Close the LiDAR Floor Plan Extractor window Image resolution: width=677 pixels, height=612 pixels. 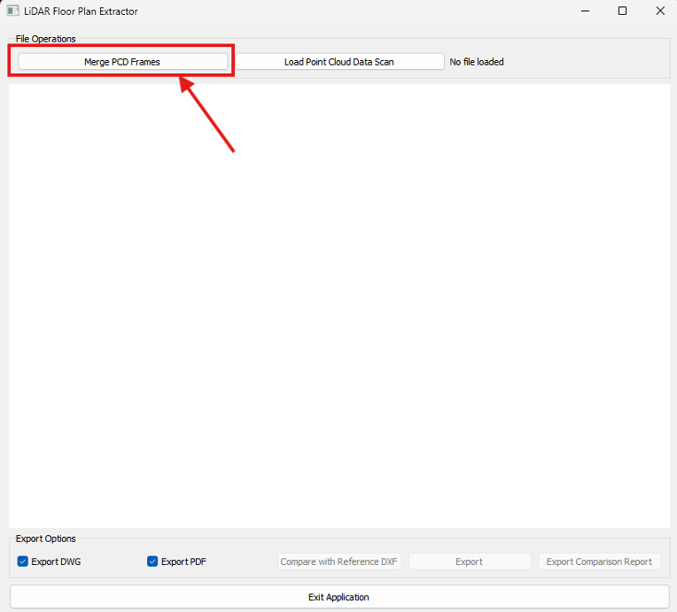click(x=660, y=11)
